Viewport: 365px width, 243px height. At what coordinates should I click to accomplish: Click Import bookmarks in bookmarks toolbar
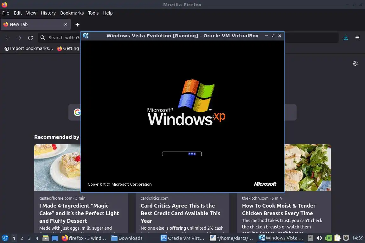(29, 49)
